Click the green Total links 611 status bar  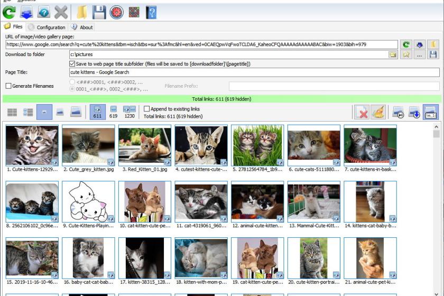[222, 99]
